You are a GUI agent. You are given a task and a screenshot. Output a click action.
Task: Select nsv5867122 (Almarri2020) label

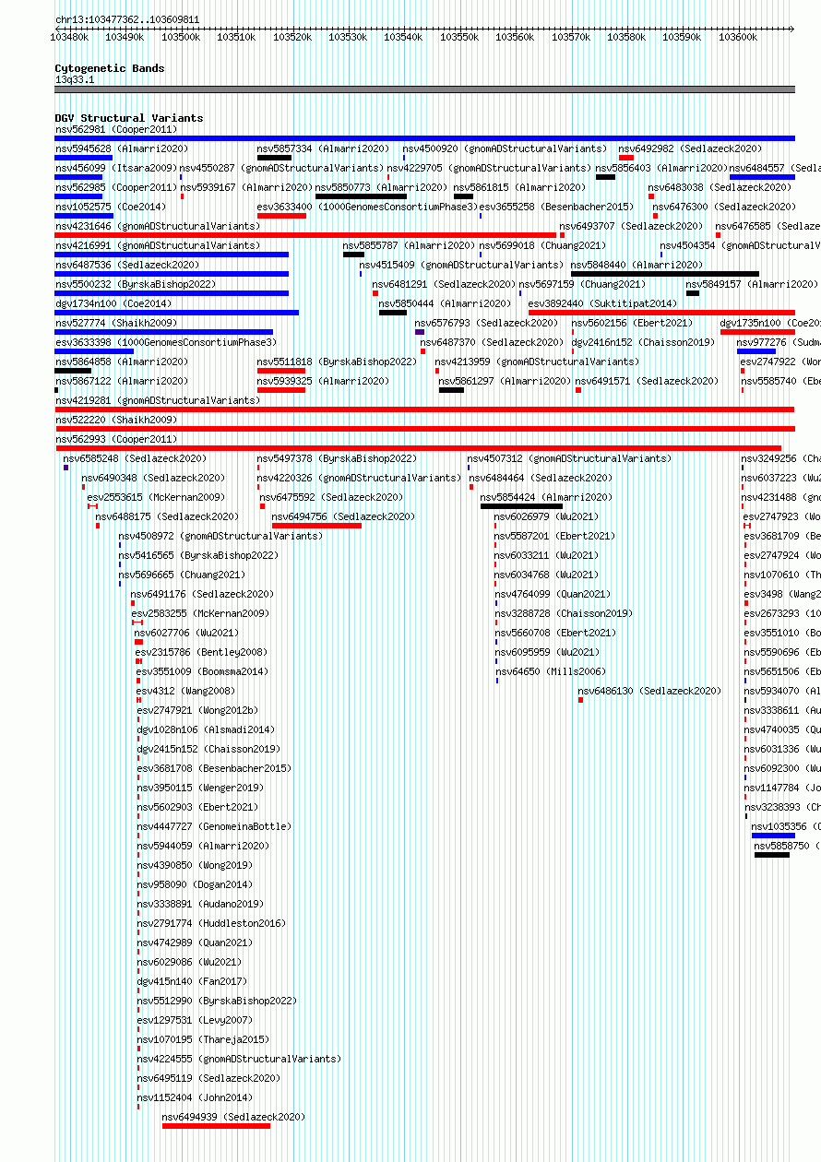tap(122, 381)
